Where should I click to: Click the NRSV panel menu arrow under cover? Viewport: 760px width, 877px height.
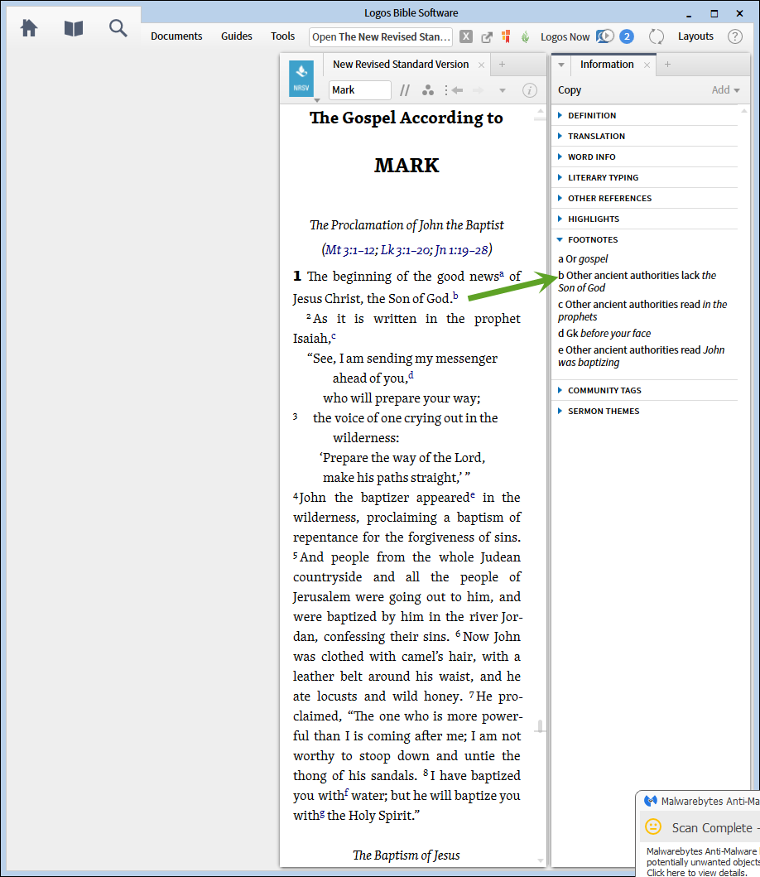317,101
